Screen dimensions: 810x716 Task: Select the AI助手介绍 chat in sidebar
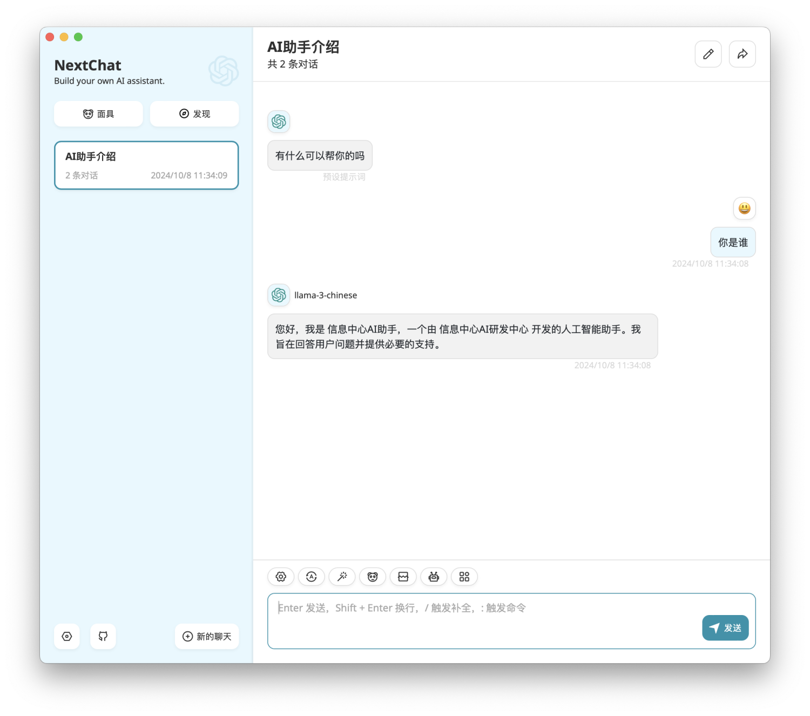pos(146,165)
